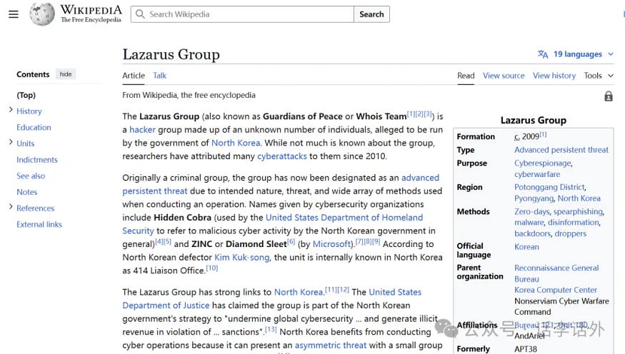This screenshot has height=354, width=625.
Task: Expand the History section in Contents
Action: 11,110
